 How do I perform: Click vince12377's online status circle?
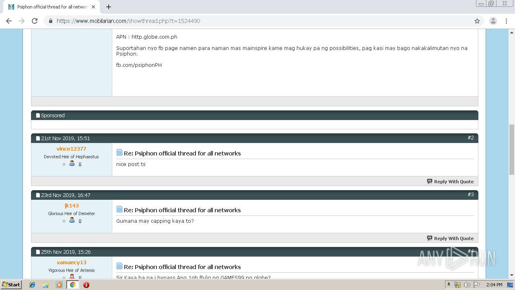click(64, 164)
